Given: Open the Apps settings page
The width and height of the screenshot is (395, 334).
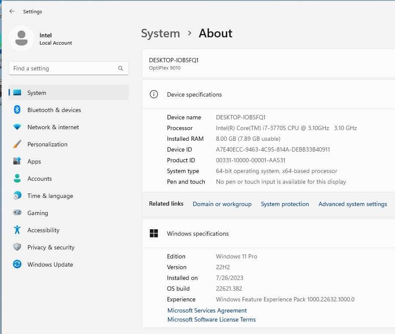Looking at the screenshot, I should [x=69, y=161].
